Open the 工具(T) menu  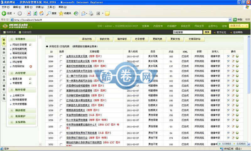tap(51, 7)
